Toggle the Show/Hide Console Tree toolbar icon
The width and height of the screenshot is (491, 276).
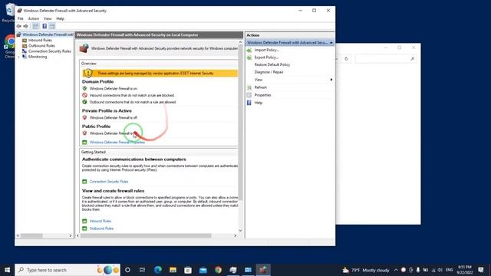click(x=36, y=26)
